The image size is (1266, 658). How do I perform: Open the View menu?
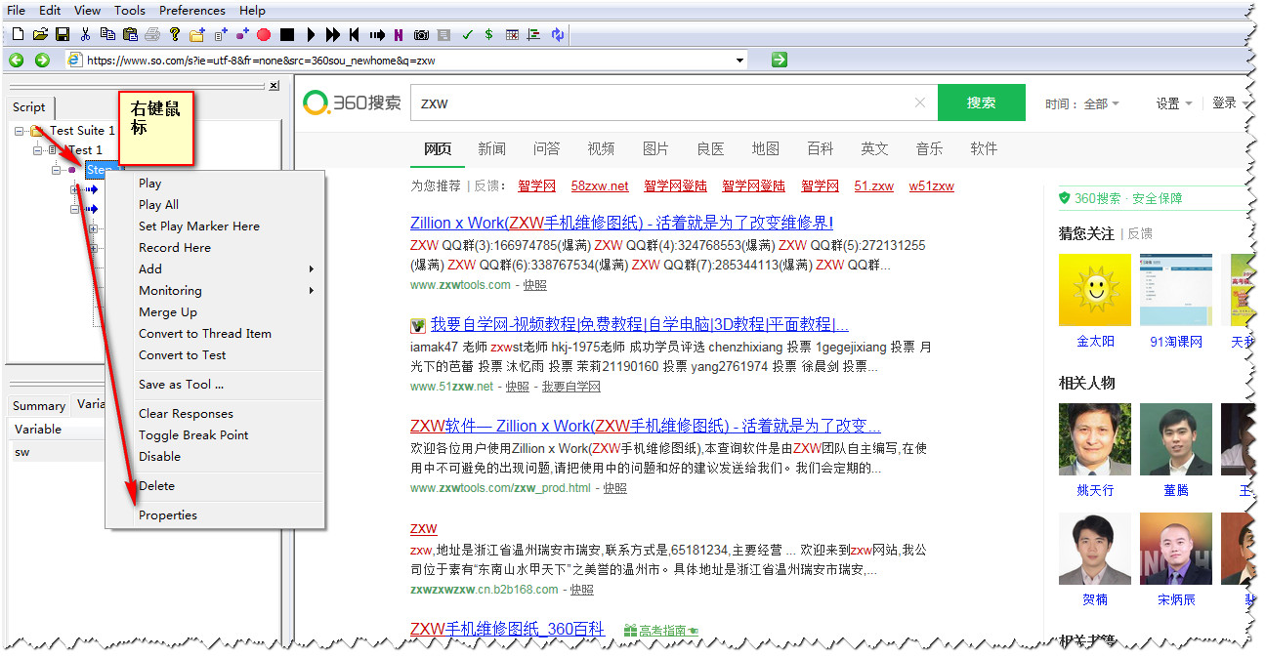pyautogui.click(x=87, y=10)
